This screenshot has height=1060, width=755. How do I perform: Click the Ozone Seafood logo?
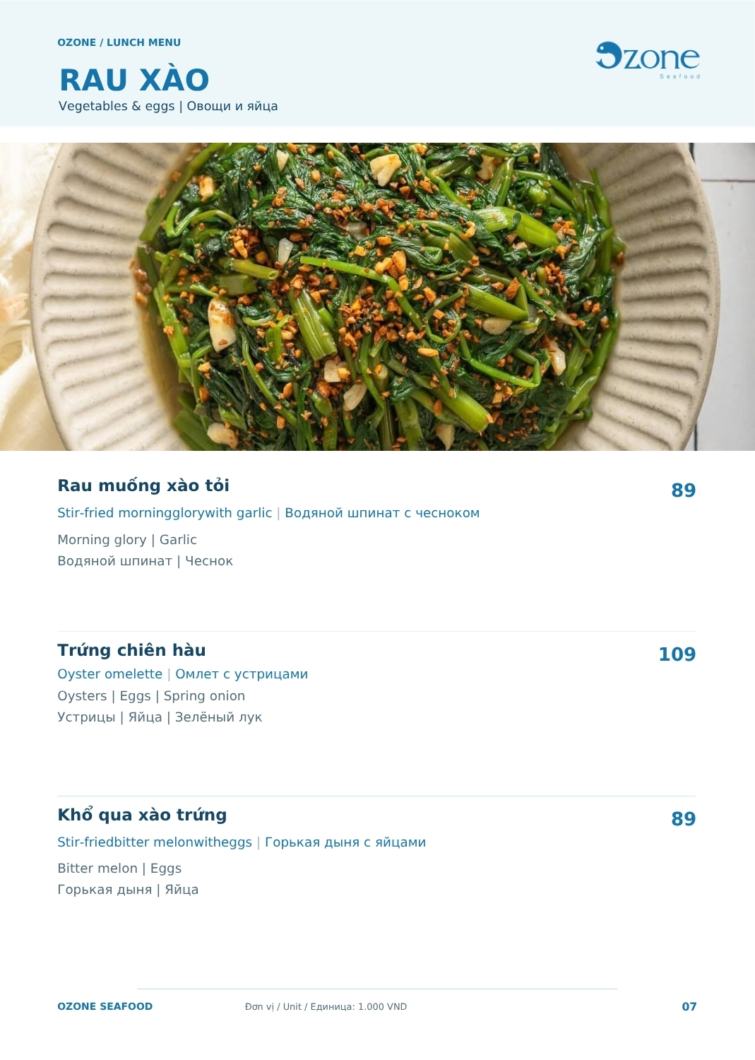tap(648, 60)
